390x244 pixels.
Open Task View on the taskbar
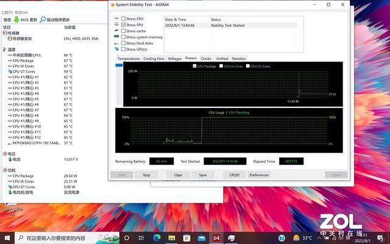tap(141, 238)
